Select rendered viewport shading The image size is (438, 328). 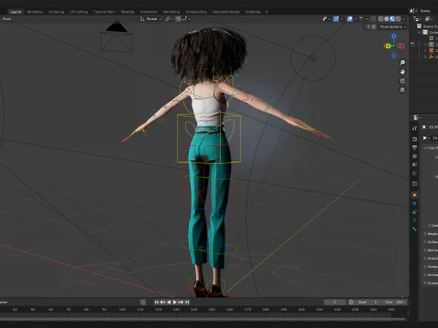coord(398,19)
